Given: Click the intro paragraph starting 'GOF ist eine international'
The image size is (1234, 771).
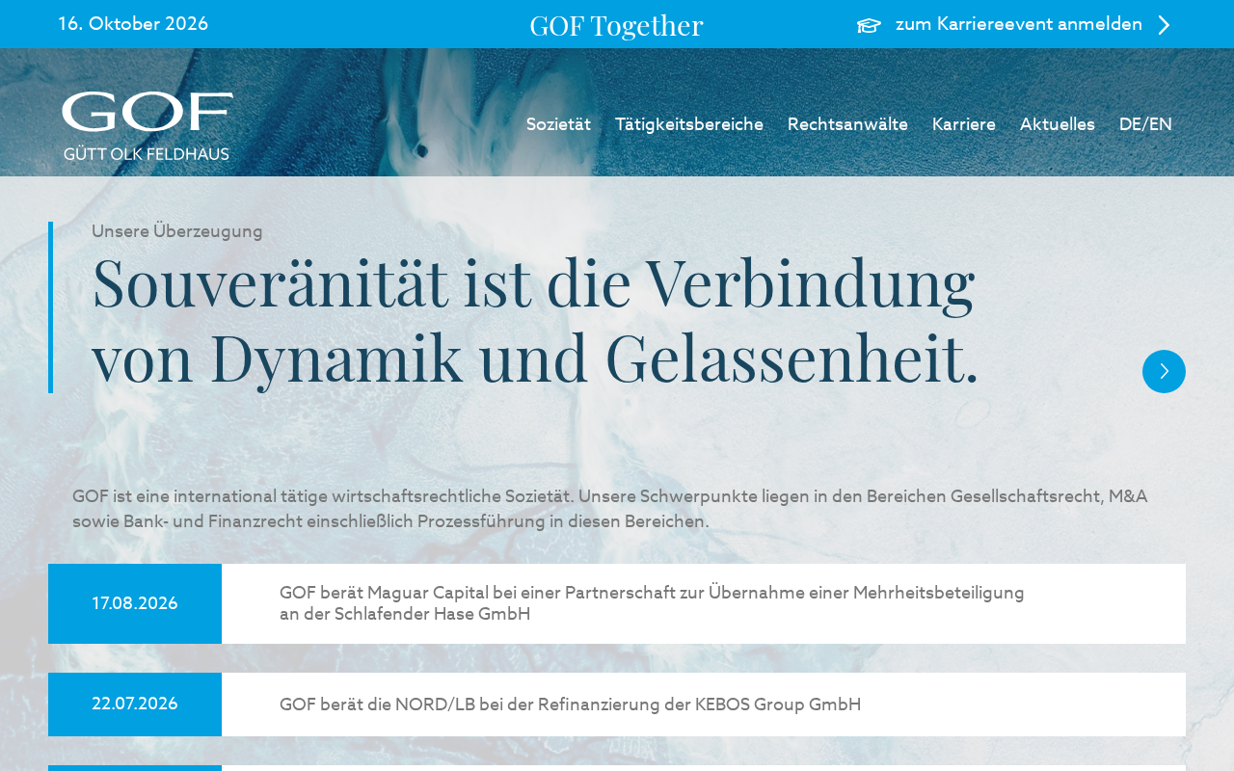Looking at the screenshot, I should 610,509.
